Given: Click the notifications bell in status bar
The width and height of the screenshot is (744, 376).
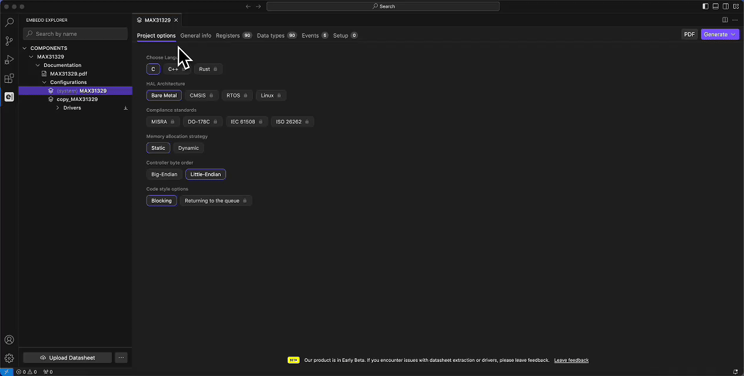Looking at the screenshot, I should click(736, 372).
